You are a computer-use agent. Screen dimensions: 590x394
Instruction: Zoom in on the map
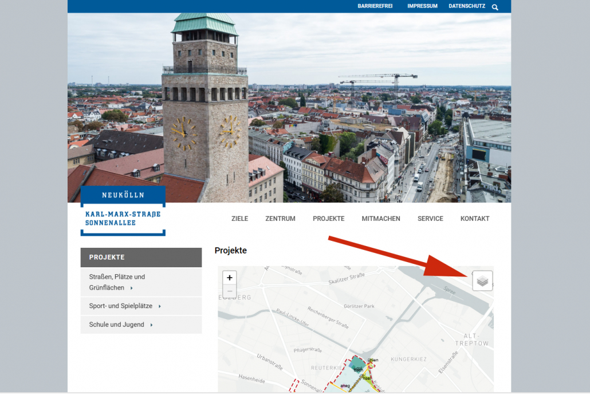pos(230,278)
